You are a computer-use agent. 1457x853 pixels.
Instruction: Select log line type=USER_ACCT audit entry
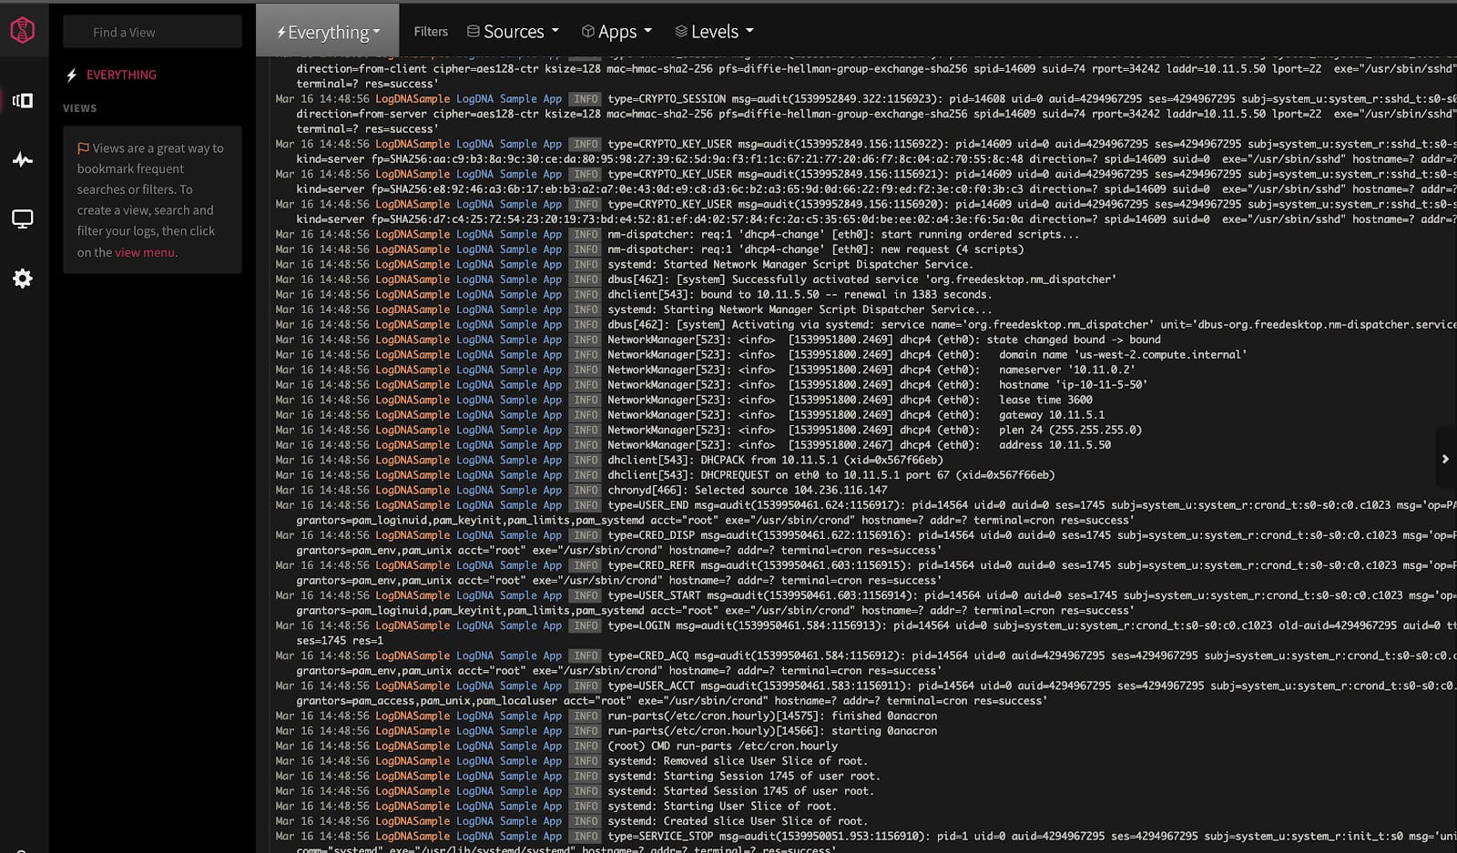pyautogui.click(x=865, y=693)
